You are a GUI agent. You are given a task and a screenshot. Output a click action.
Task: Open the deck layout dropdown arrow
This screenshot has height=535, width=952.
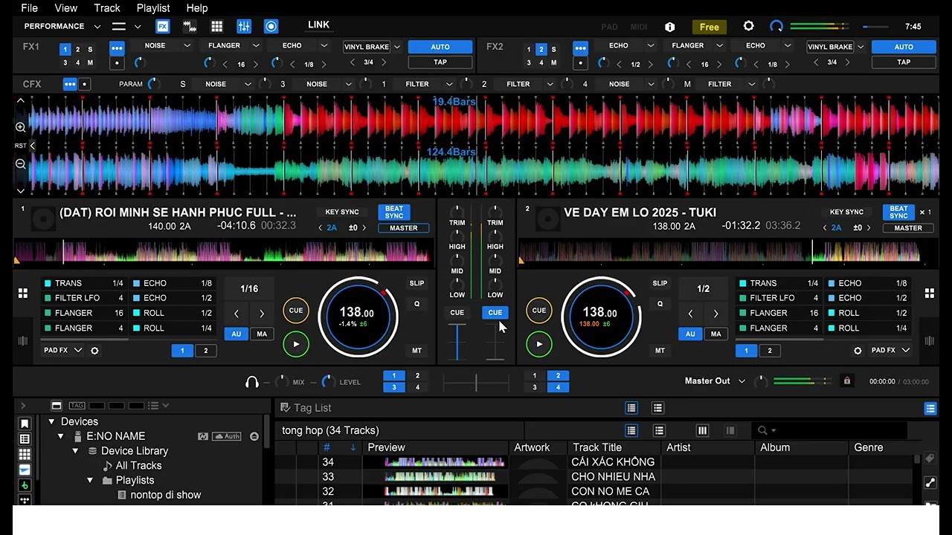[138, 27]
